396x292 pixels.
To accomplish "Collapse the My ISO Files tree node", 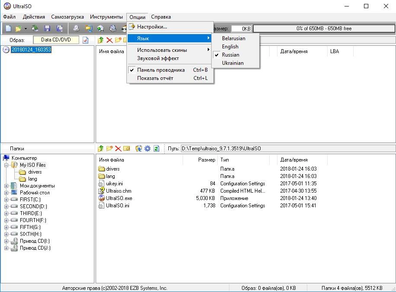I will pos(6,165).
